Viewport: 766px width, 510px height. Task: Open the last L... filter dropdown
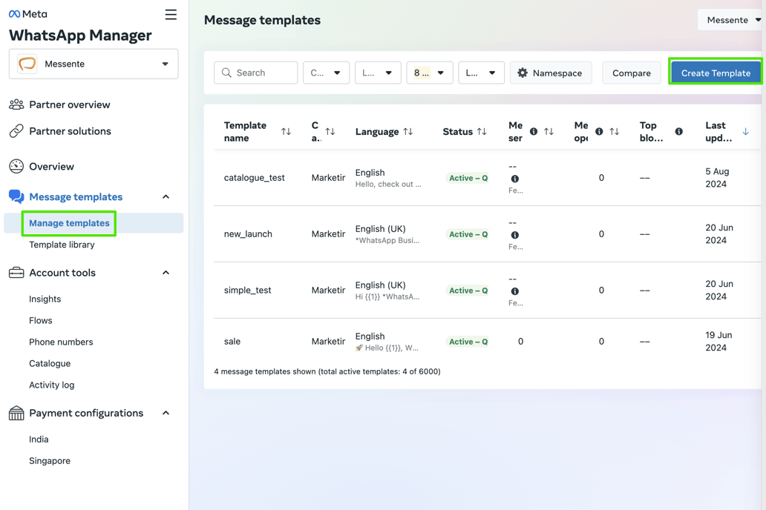(x=481, y=73)
